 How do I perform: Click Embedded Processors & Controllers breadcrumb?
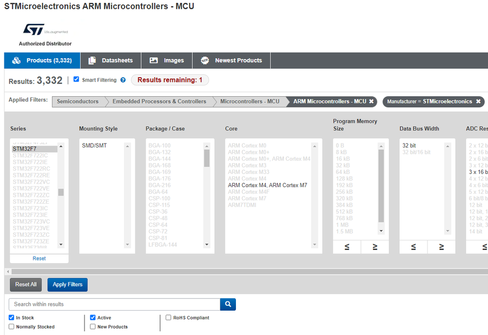(x=159, y=102)
